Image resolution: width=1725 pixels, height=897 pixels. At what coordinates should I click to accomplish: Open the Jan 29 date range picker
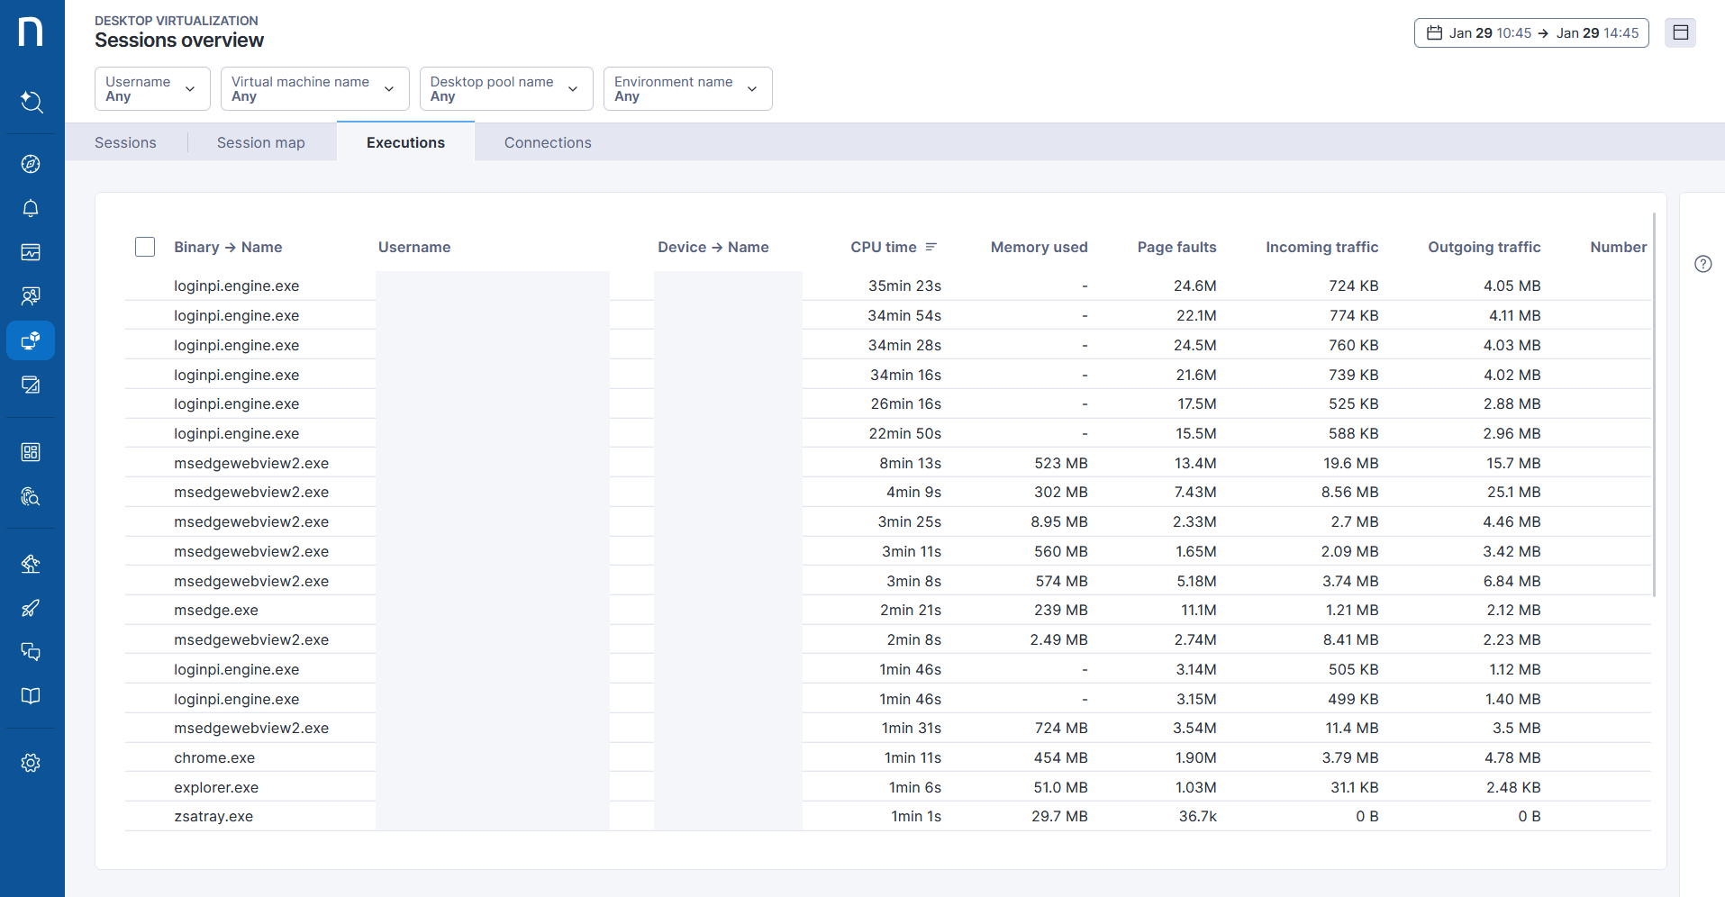tap(1531, 32)
